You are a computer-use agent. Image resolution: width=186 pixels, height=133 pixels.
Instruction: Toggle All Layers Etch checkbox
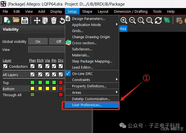(x=40, y=74)
